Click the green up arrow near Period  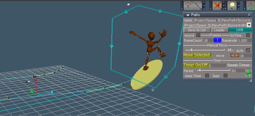point(249,71)
